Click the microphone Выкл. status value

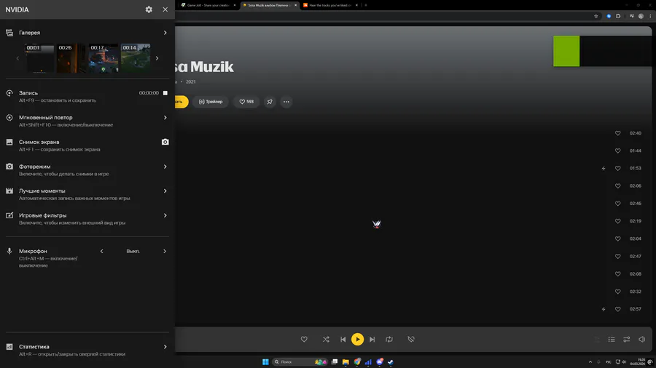133,251
